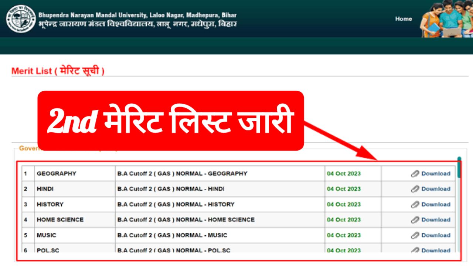Click paperclip icon in MUSIC row
The width and height of the screenshot is (473, 266).
click(415, 235)
